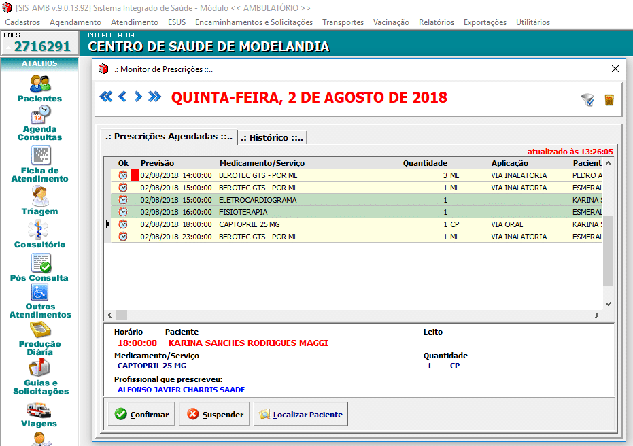The height and width of the screenshot is (446, 633).
Task: Open the Consultório shortcut
Action: pyautogui.click(x=39, y=230)
